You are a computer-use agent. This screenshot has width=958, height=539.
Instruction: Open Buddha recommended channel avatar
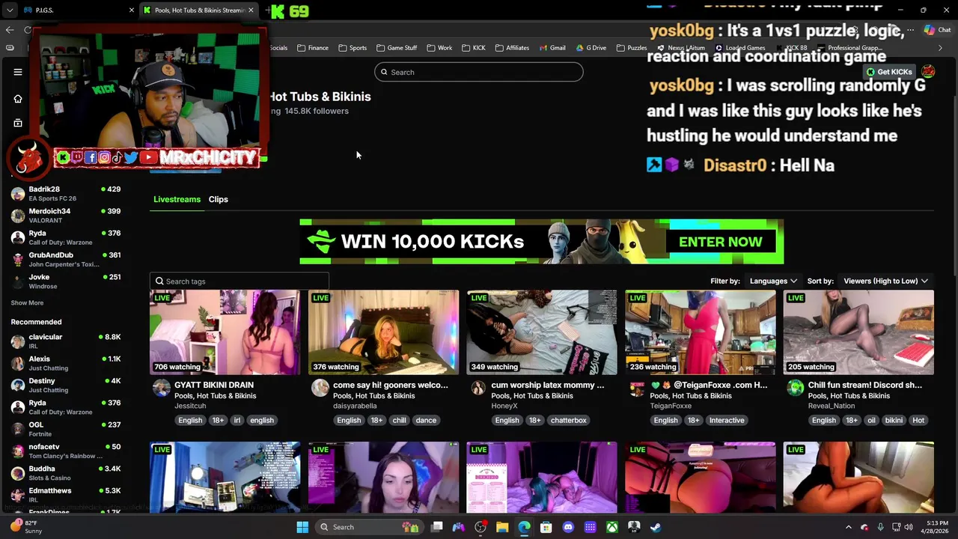pos(18,473)
